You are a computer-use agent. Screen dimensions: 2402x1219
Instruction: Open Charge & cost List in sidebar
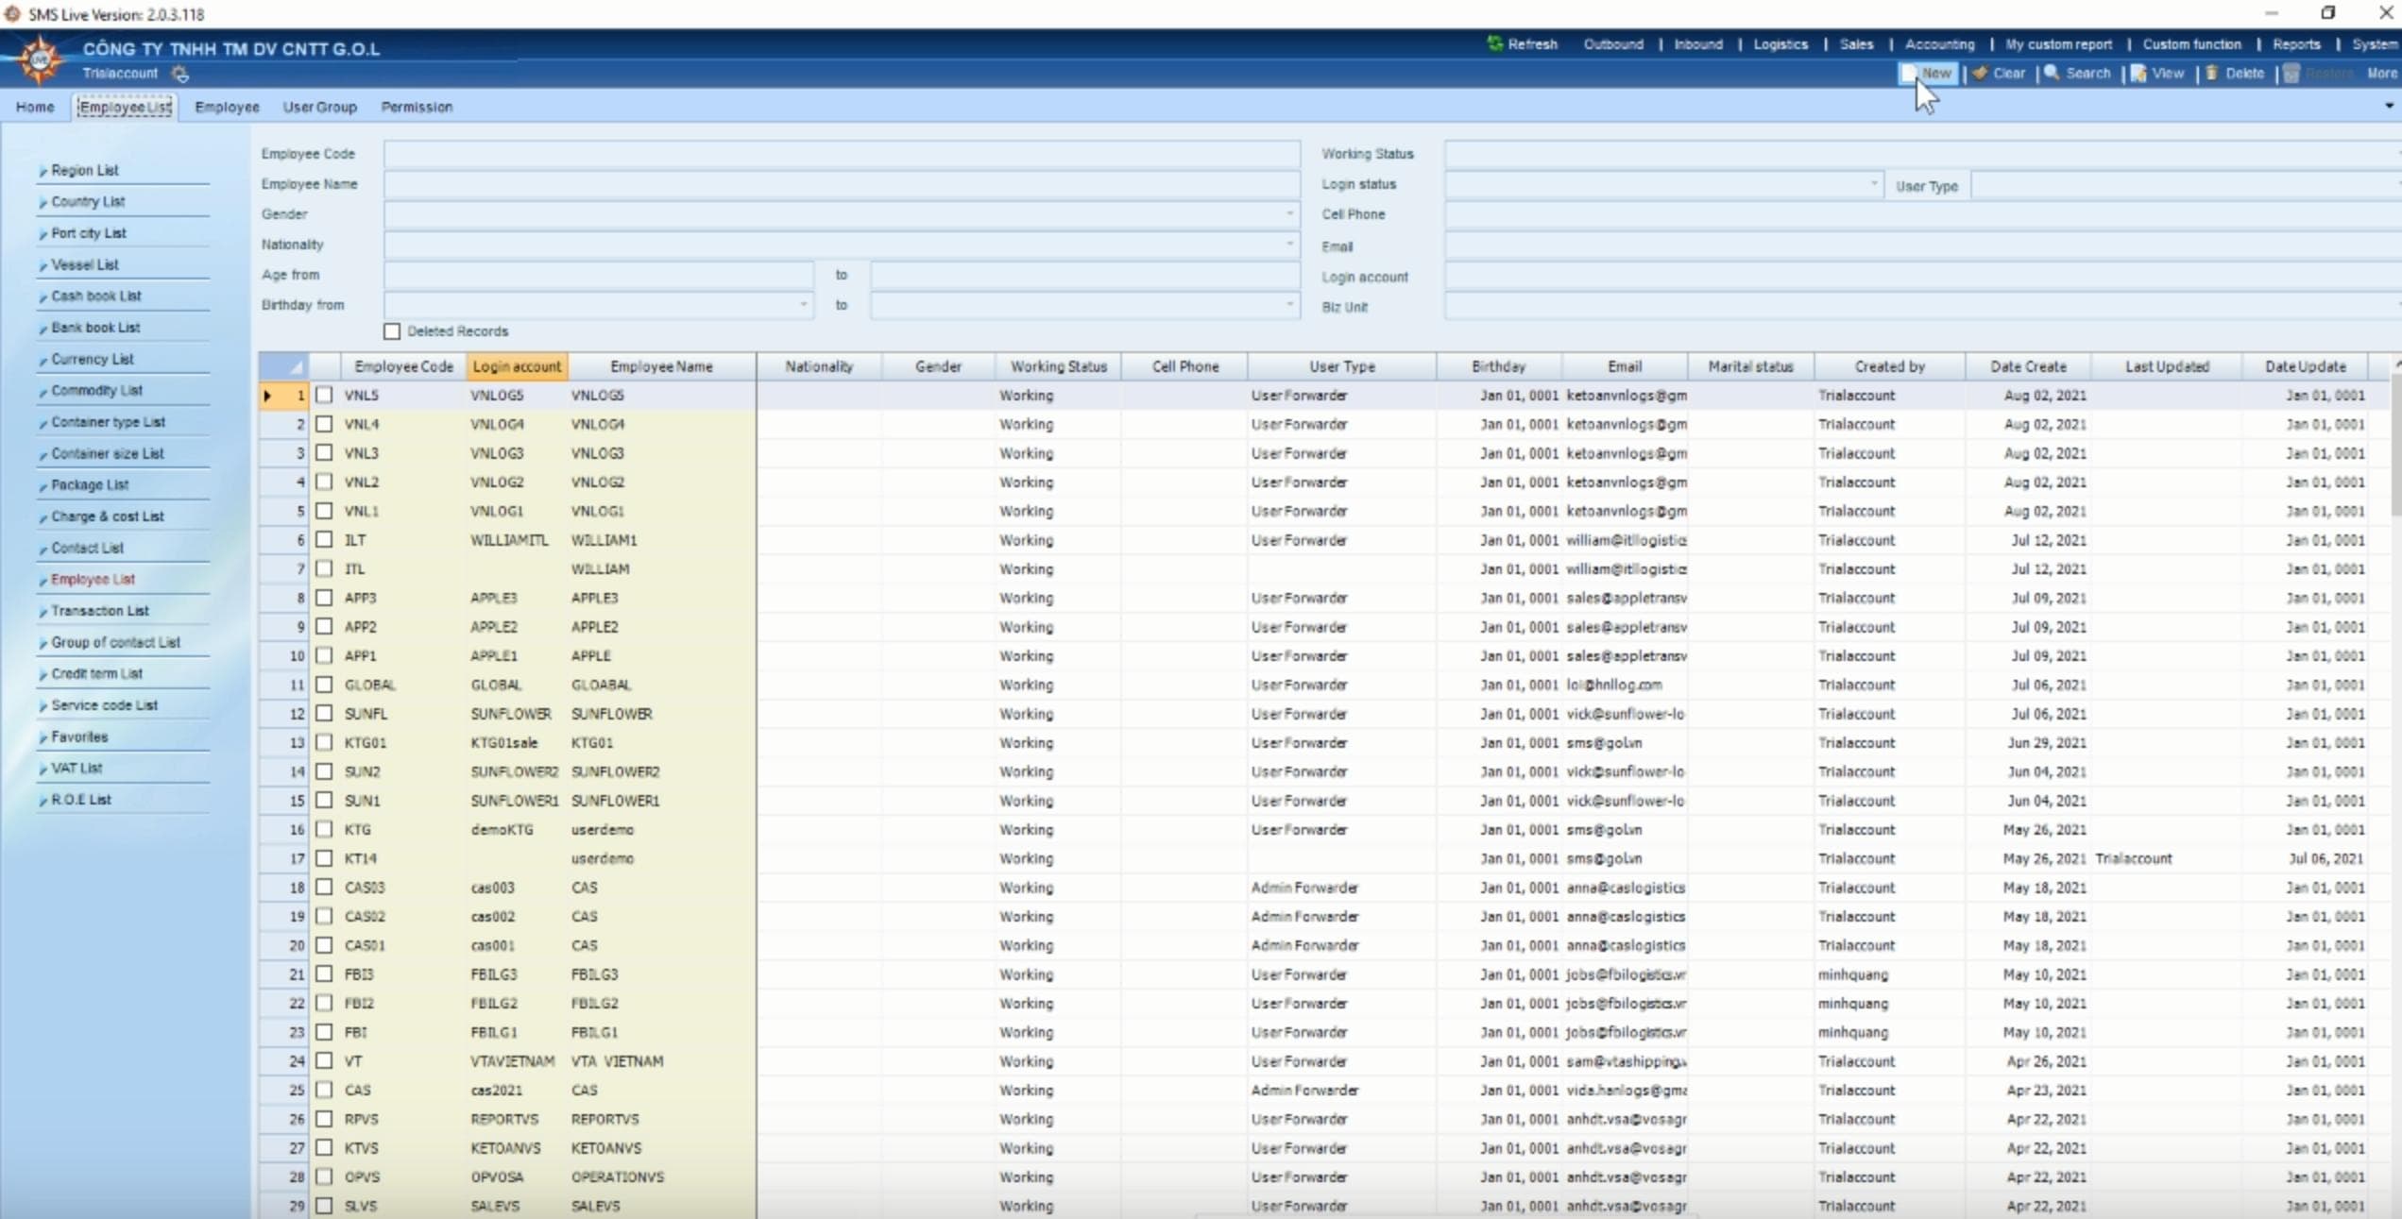click(x=108, y=516)
